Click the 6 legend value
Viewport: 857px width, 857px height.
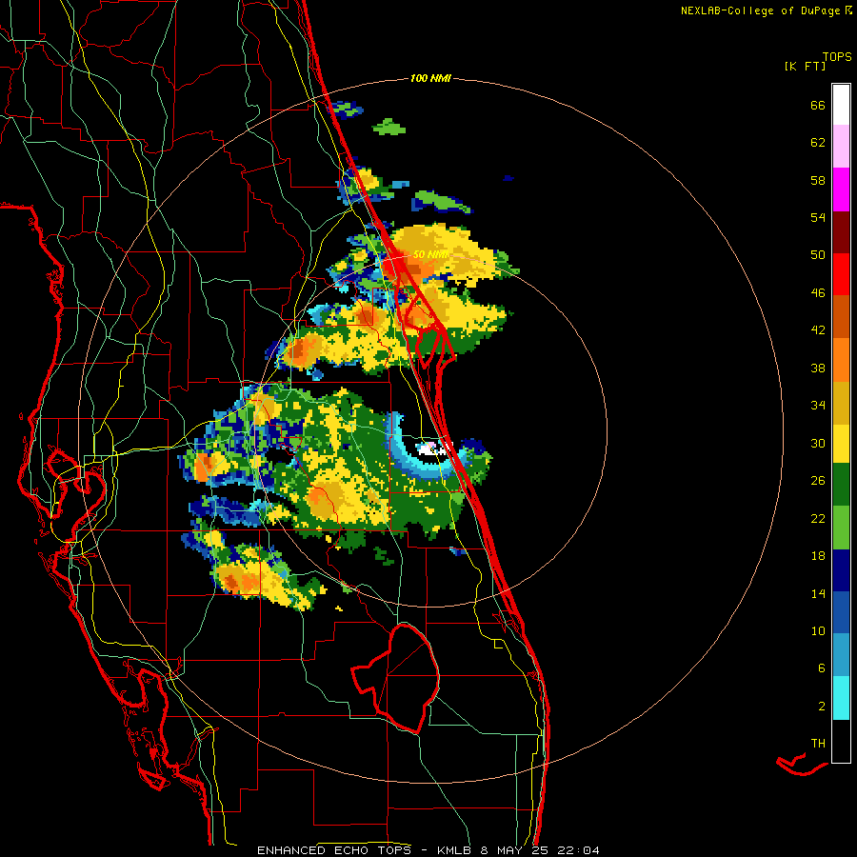pos(822,668)
